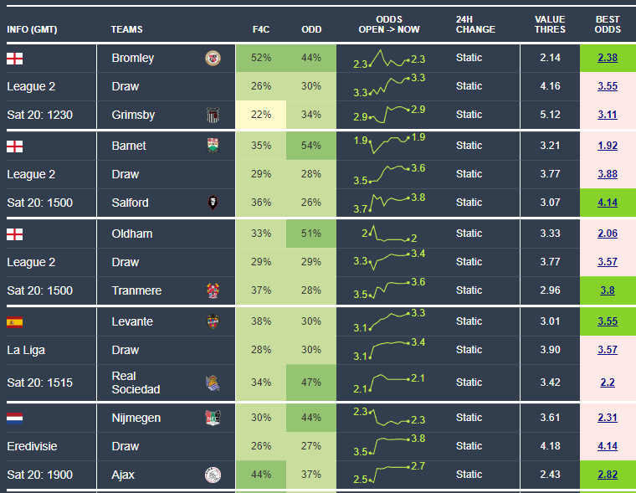Click the Real Sociedad crest icon
The width and height of the screenshot is (636, 493).
213,383
